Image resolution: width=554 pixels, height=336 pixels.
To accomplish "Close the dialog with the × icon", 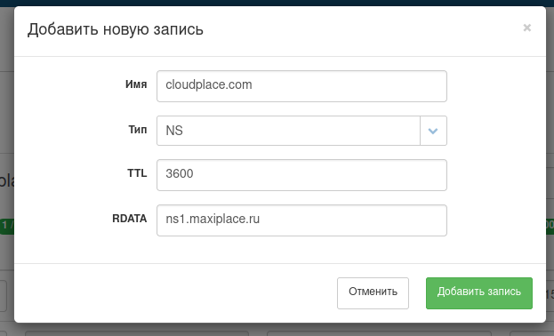I will tap(526, 28).
